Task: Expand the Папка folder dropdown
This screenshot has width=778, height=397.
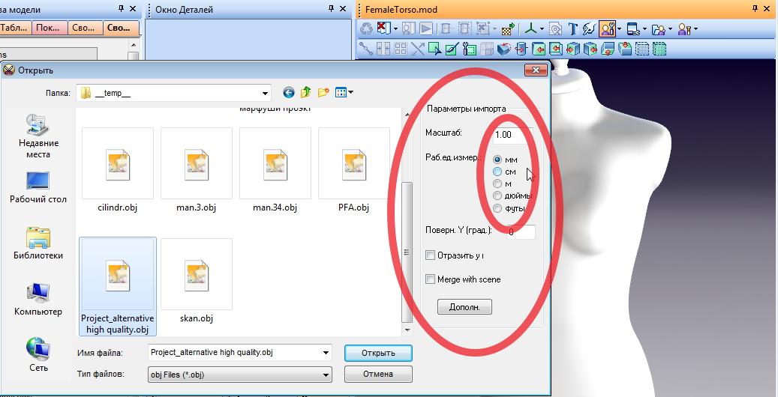Action: (265, 93)
